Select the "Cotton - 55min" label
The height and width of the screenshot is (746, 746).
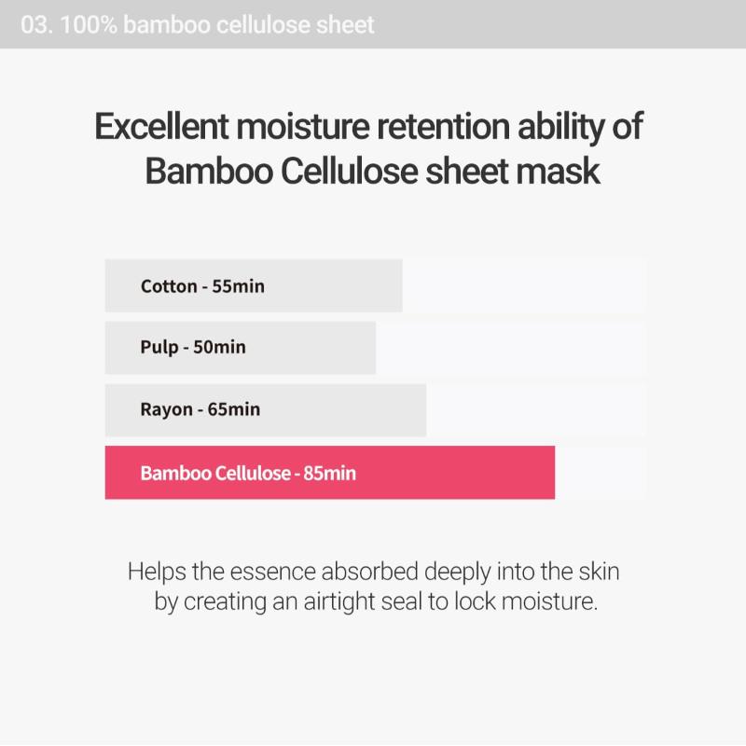(x=202, y=286)
